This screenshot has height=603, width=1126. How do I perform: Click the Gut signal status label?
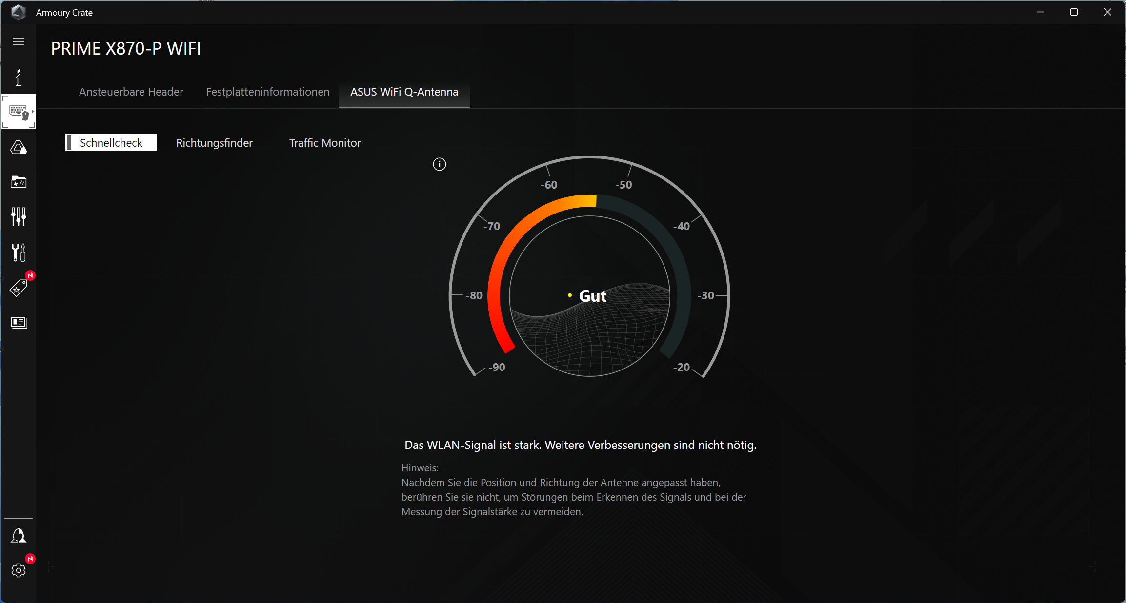593,296
